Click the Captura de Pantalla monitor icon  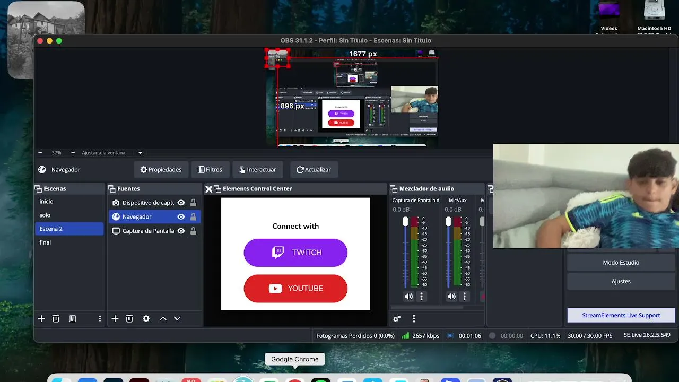tap(116, 231)
